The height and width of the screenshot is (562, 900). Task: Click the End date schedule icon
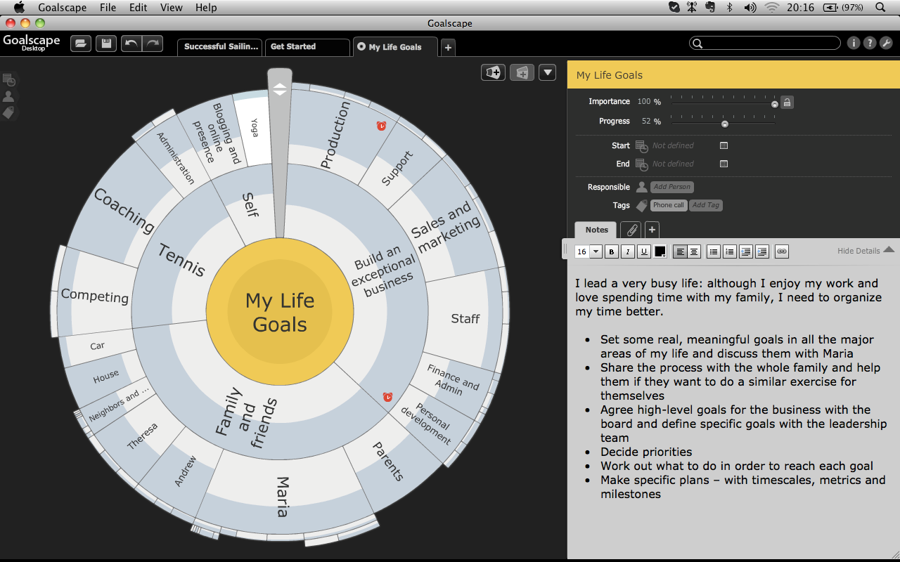[641, 164]
